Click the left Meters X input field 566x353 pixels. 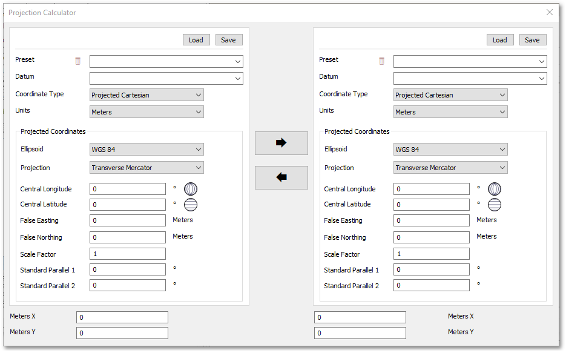click(122, 317)
